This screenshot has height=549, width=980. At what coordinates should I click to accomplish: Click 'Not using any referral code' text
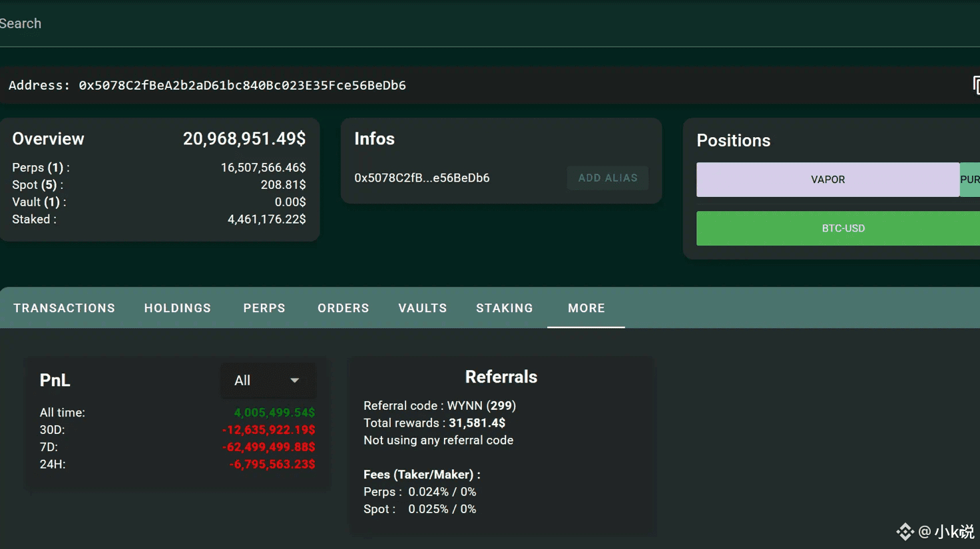438,441
